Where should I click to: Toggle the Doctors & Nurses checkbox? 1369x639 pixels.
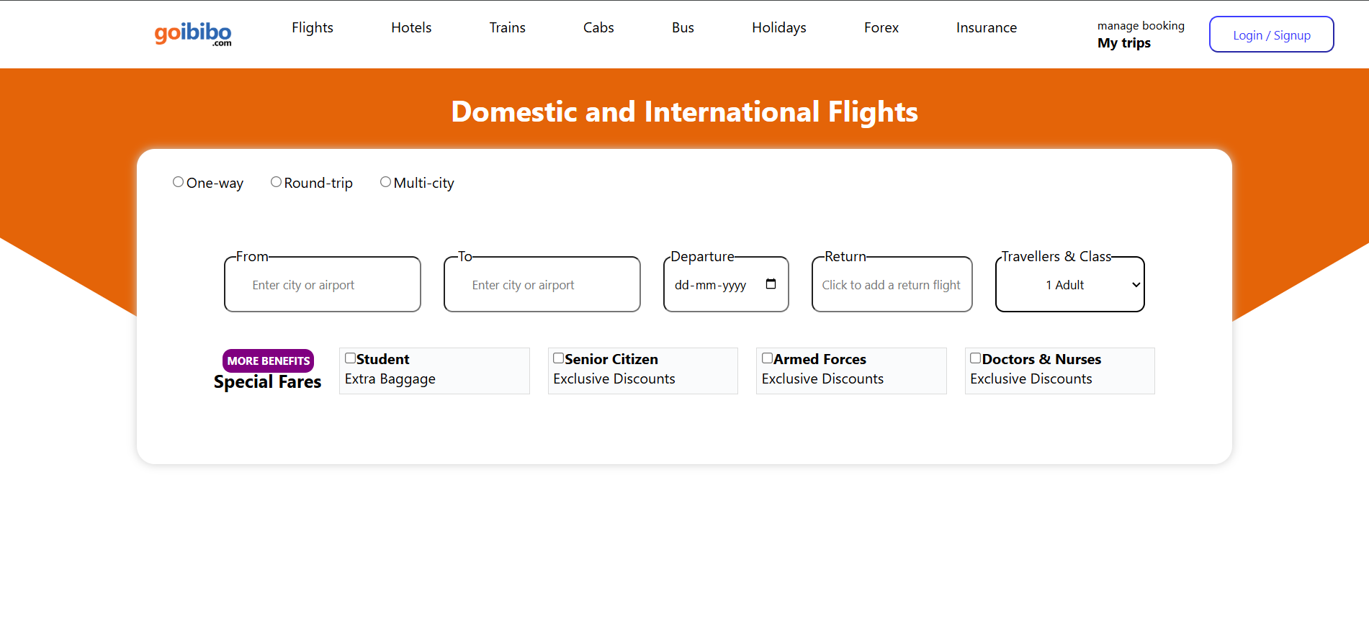(x=975, y=358)
